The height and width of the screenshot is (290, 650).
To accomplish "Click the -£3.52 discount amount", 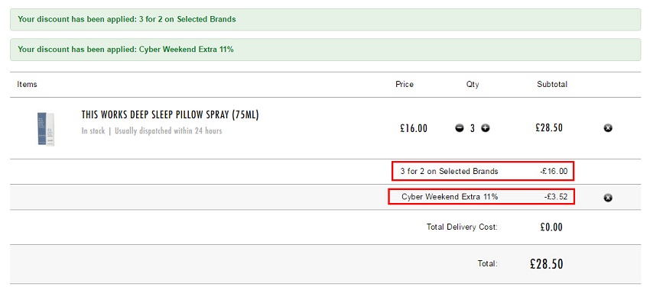I will (x=555, y=197).
